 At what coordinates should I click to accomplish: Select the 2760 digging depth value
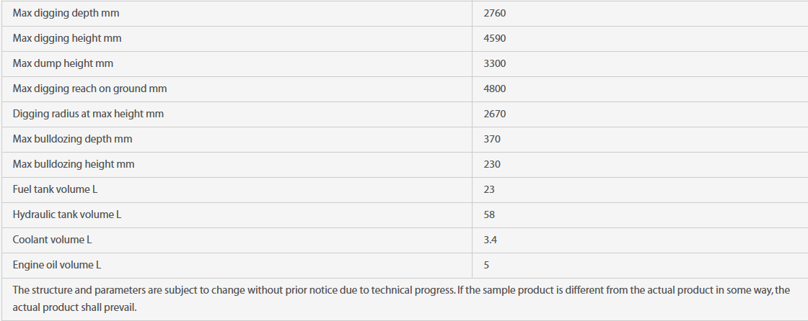point(495,14)
